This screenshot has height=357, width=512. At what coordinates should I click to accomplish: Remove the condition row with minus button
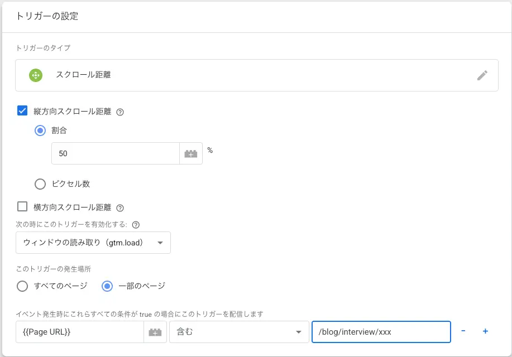(x=463, y=331)
